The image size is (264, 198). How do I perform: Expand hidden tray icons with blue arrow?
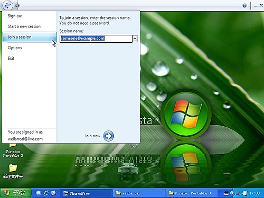[x=233, y=193]
